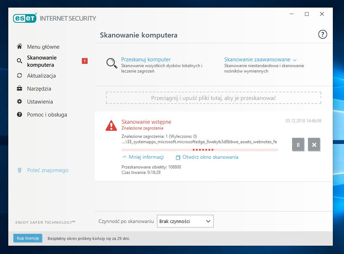Click the window icon beside Otwórz okno skanowania

pyautogui.click(x=178, y=157)
